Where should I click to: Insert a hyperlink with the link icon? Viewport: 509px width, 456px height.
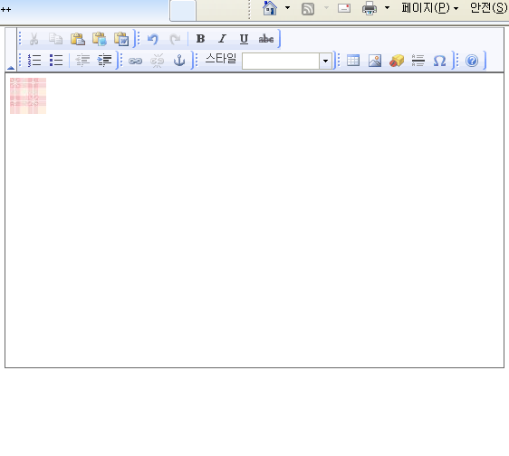coord(135,61)
